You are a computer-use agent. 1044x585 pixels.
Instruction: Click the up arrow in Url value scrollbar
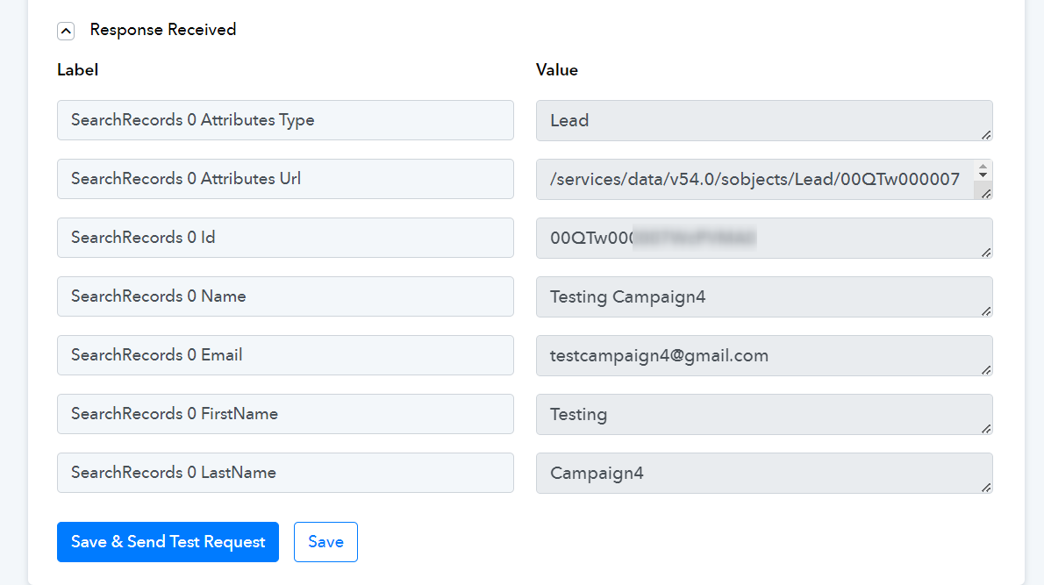(x=983, y=167)
